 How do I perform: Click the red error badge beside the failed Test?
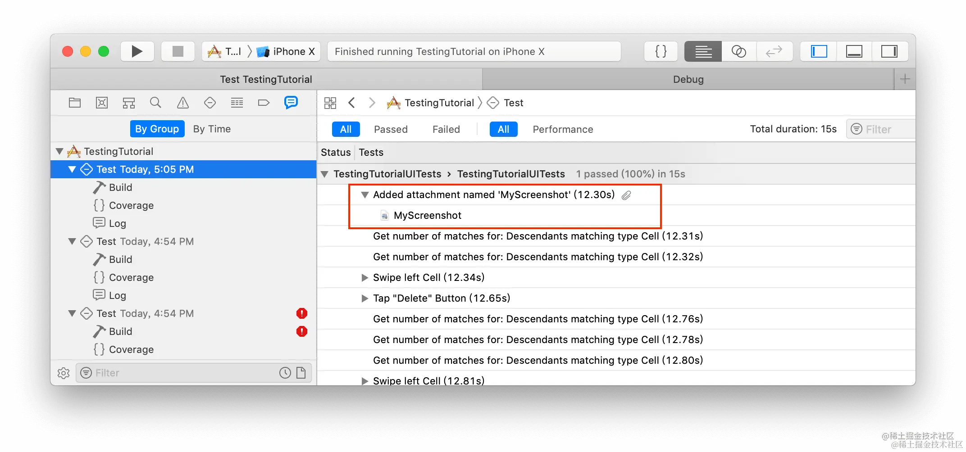coord(302,313)
